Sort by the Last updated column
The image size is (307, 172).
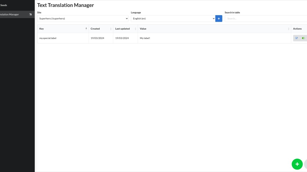pyautogui.click(x=126, y=29)
